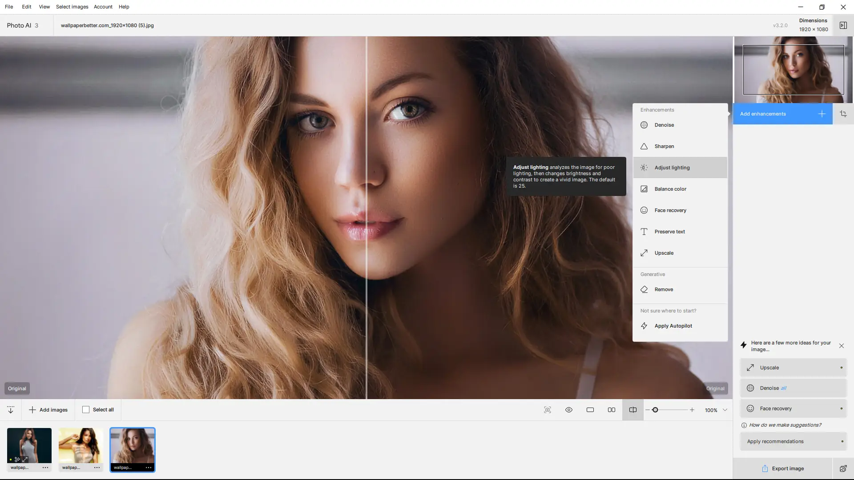
Task: Click Export image button
Action: pyautogui.click(x=782, y=468)
